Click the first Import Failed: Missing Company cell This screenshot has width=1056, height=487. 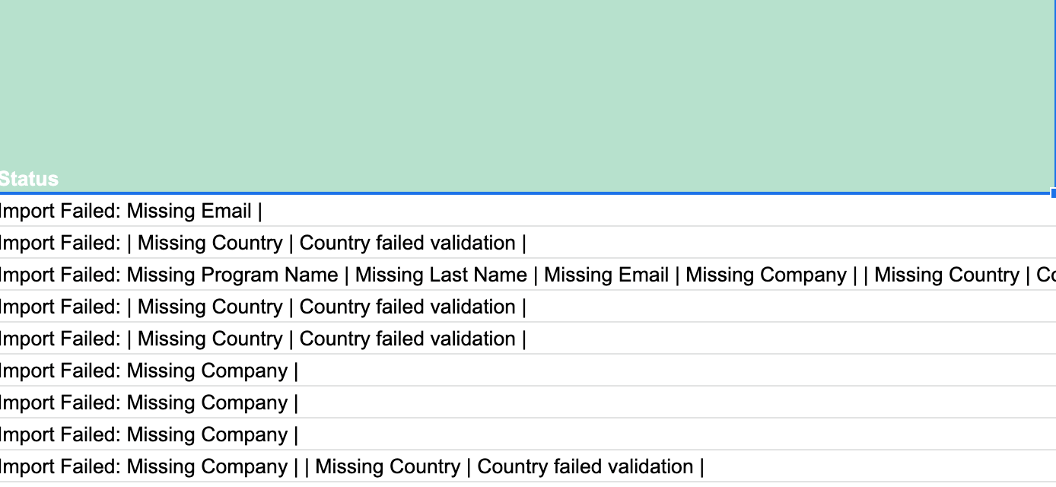148,371
